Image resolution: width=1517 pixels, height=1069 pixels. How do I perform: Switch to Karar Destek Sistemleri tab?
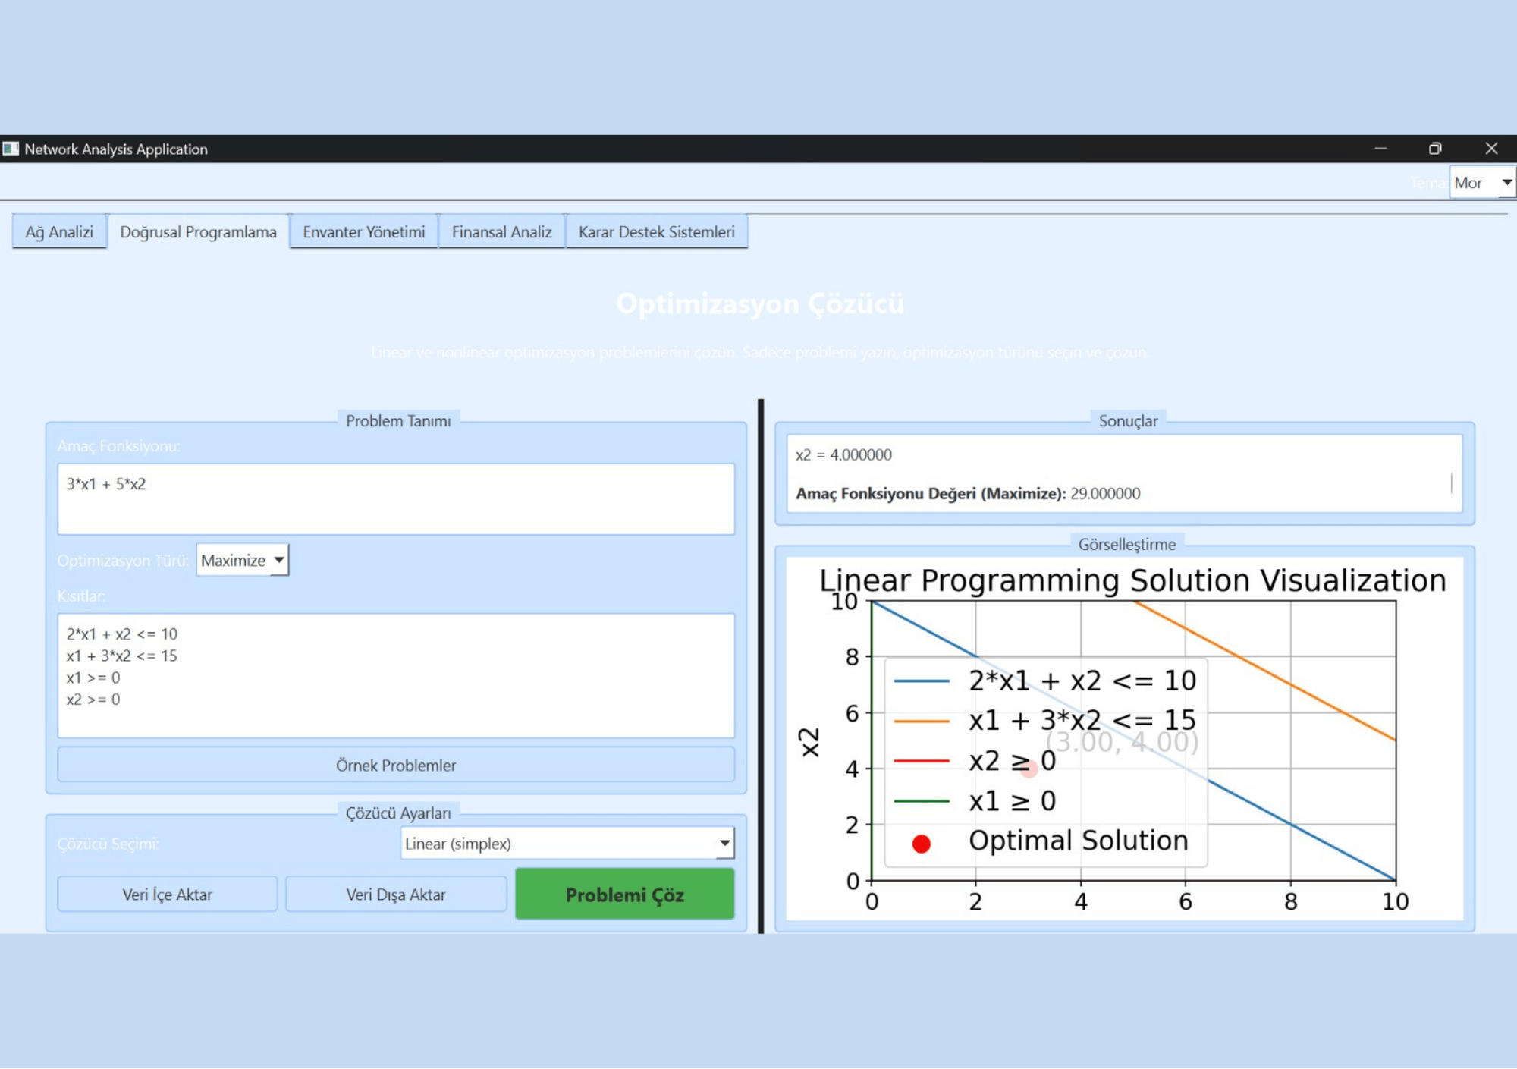(x=657, y=232)
